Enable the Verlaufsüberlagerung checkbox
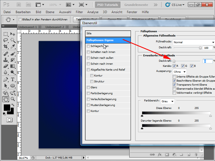The width and height of the screenshot is (215, 161). point(88,99)
